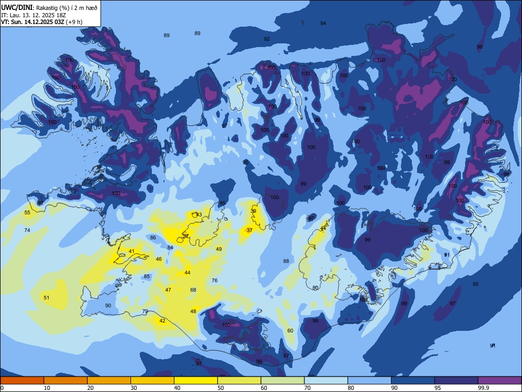Image resolution: width=522 pixels, height=392 pixels.
Task: Select the 90–95 blue legend swatch
Action: pos(413,381)
